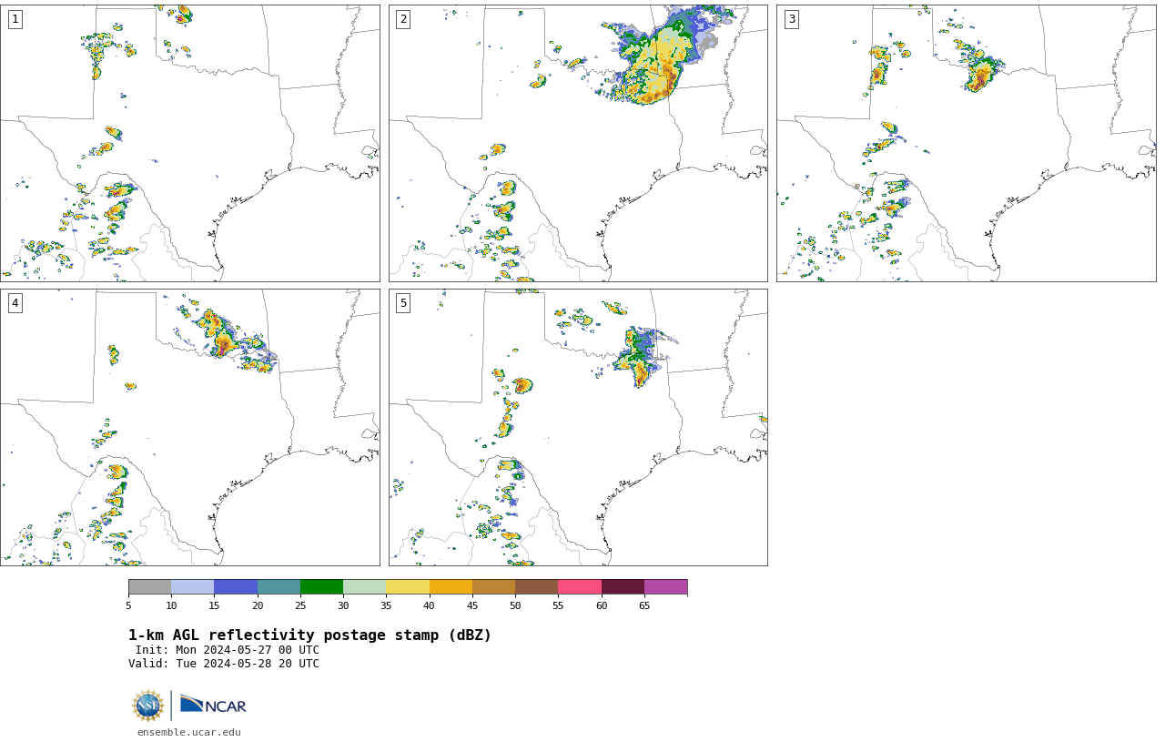Select the purple 65+ dBZ swatch
Image resolution: width=1165 pixels, height=742 pixels.
pos(665,586)
